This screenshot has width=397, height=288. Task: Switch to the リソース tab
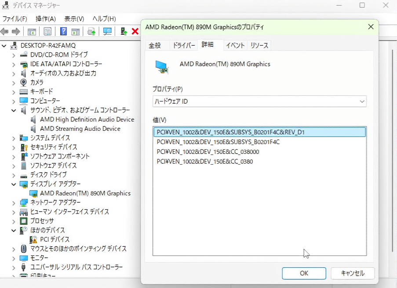pos(259,46)
